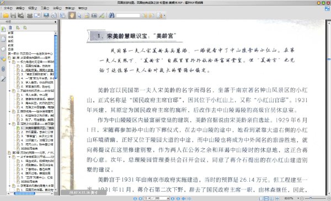Open the third menu in the menu bar
This screenshot has width=331, height=201.
[33, 8]
